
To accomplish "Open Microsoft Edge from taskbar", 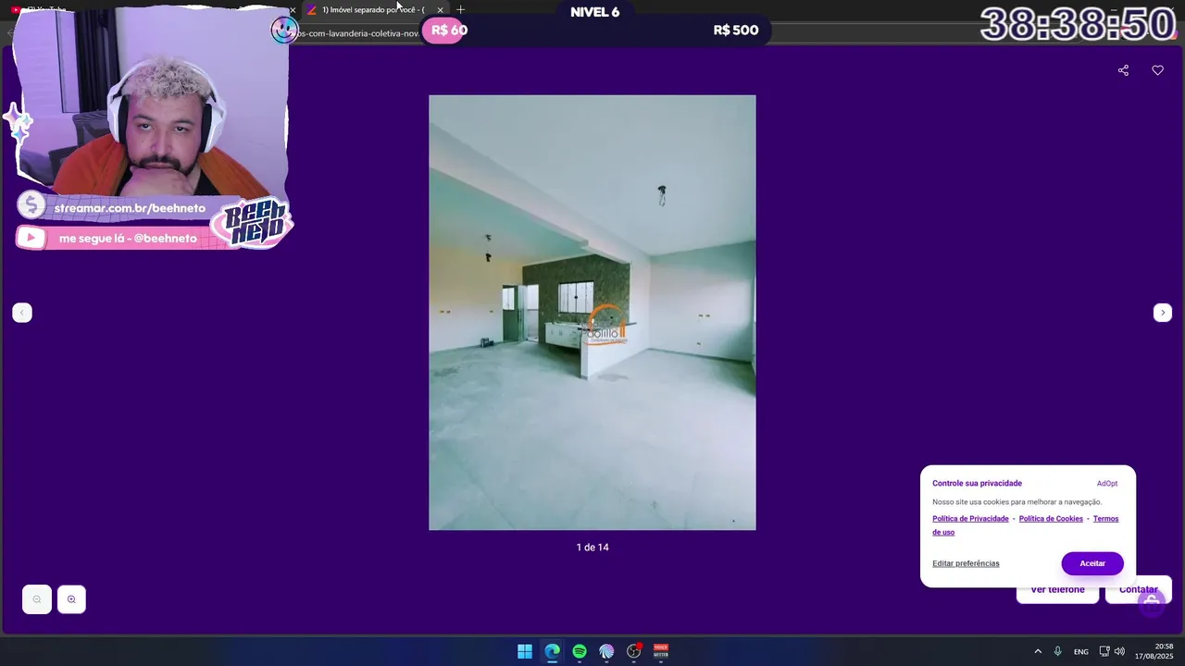I will [552, 651].
